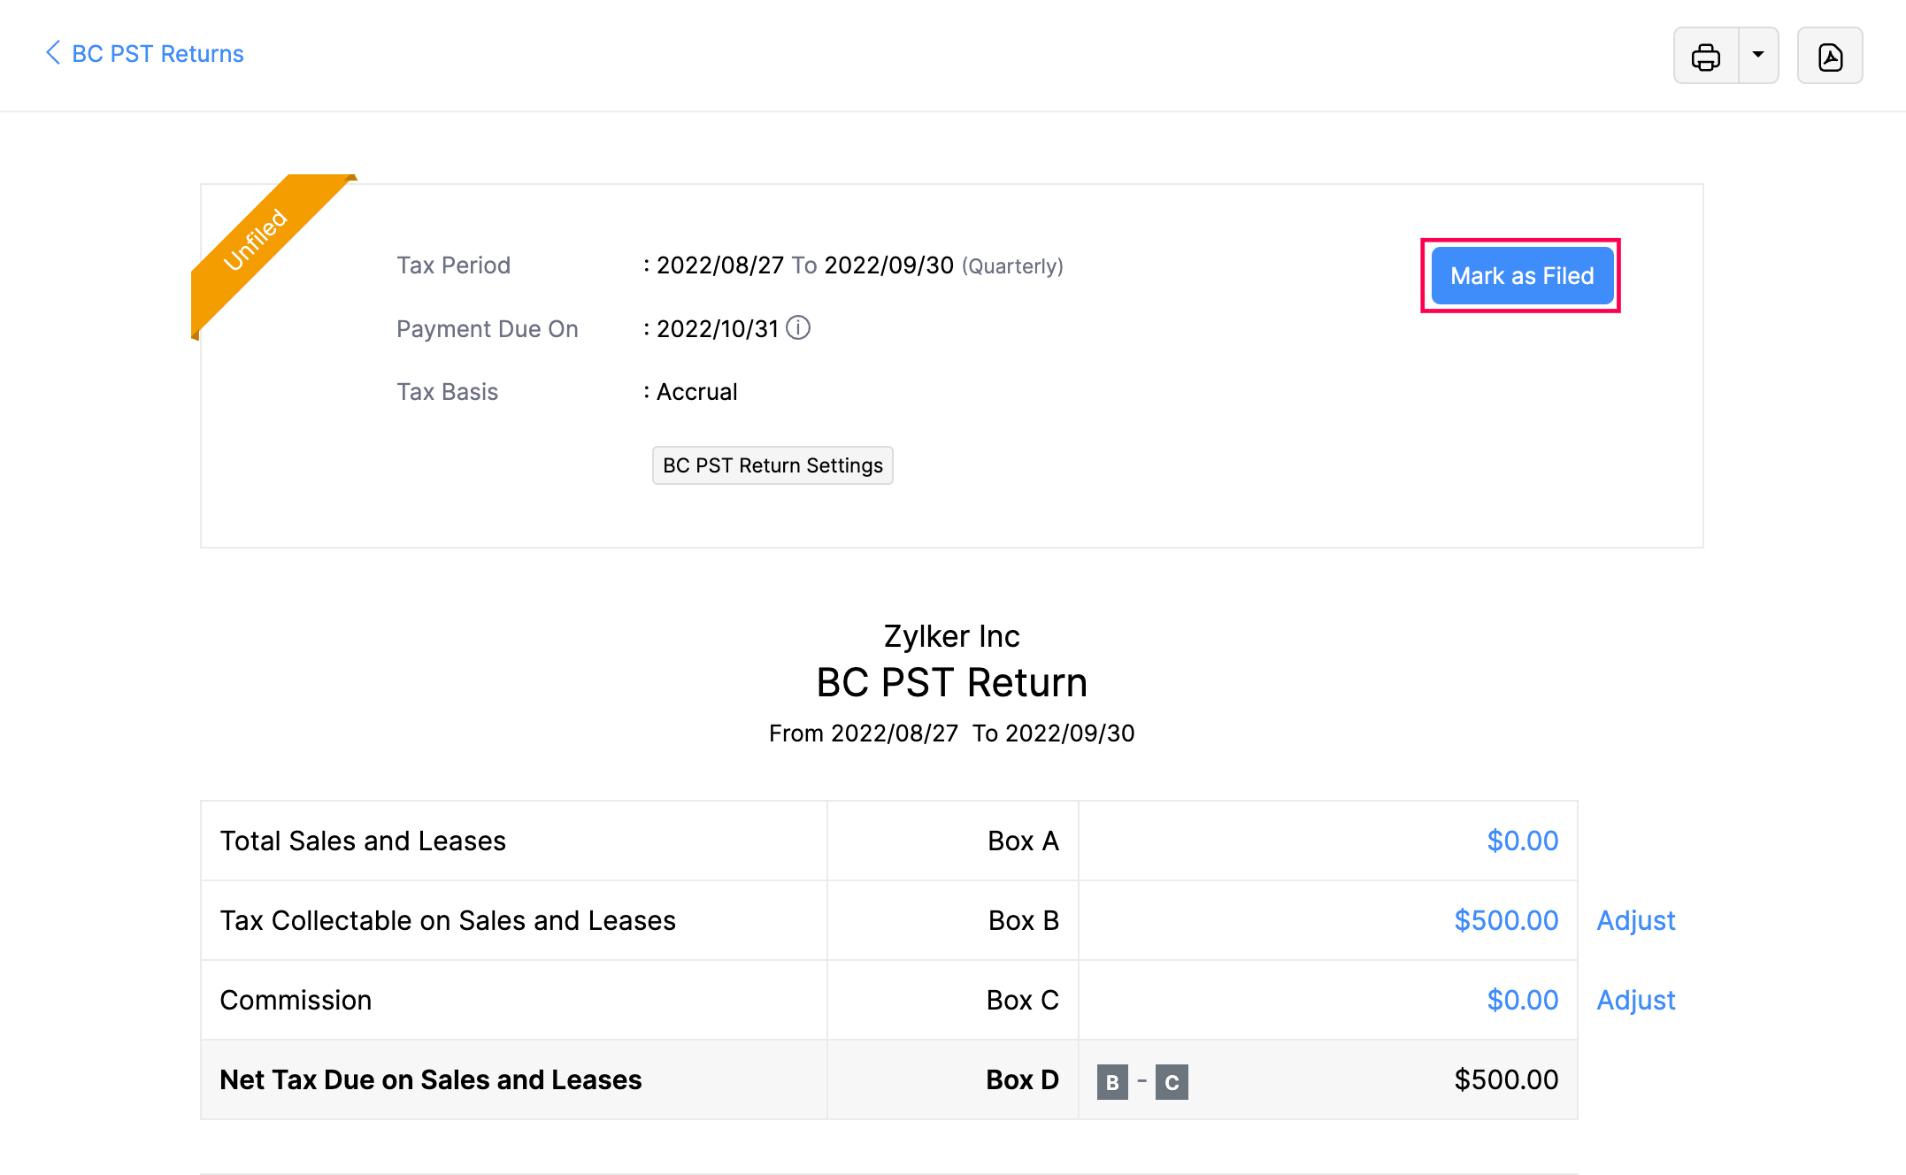Open Box B amount $500.00 link
The height and width of the screenshot is (1175, 1906).
[1506, 920]
